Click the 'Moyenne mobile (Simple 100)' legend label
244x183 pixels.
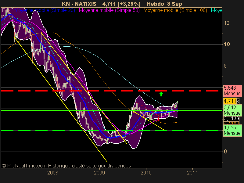175,10
